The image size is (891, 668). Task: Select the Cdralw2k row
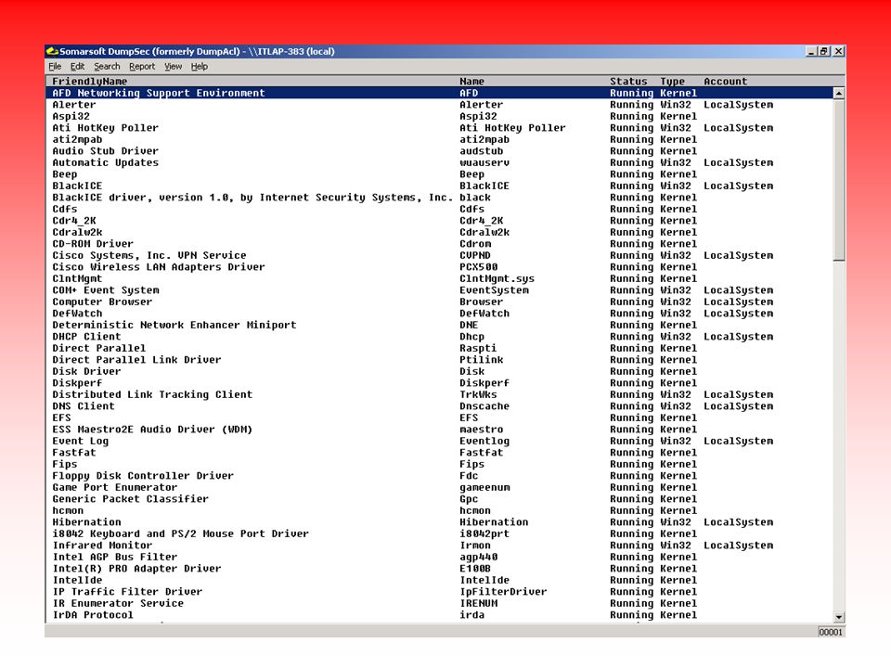tap(439, 232)
